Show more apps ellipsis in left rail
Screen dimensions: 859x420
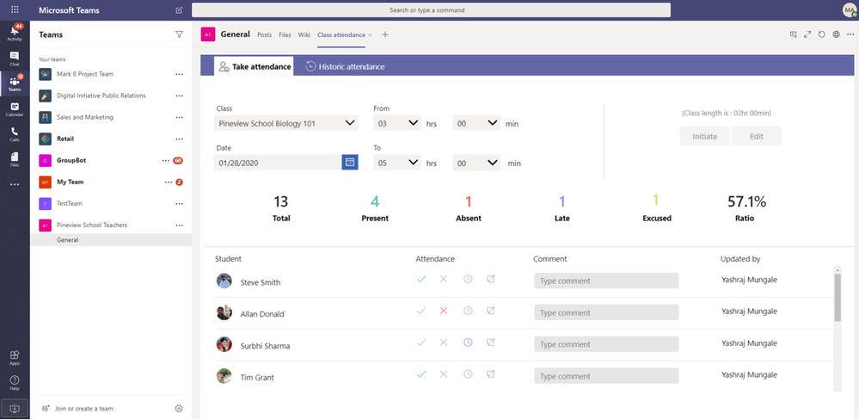15,184
